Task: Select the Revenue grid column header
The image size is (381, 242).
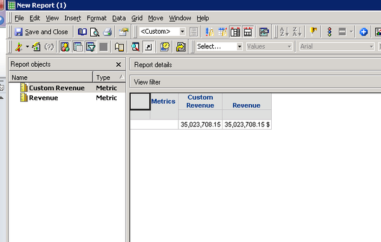Action: (246, 102)
